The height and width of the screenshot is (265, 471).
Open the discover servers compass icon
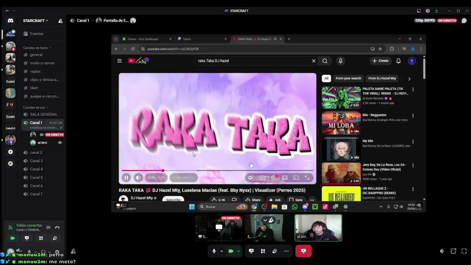[10, 163]
